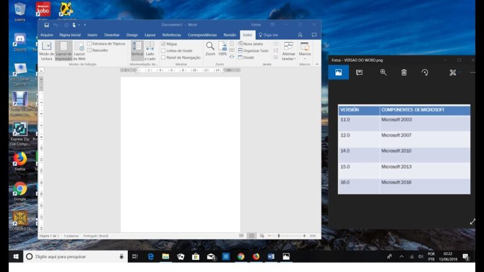Click the Windows search box on taskbar
This screenshot has width=484, height=272.
(x=76, y=257)
